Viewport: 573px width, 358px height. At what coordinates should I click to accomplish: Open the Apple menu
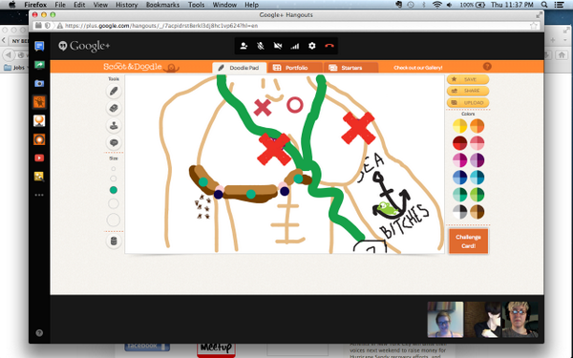(11, 5)
